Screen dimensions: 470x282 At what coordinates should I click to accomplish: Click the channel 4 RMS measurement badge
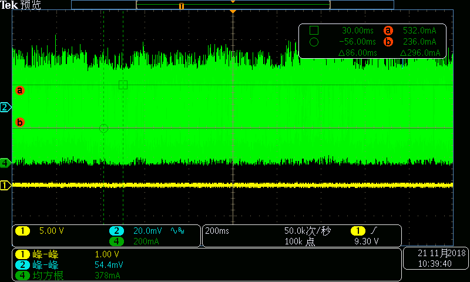tap(23, 276)
